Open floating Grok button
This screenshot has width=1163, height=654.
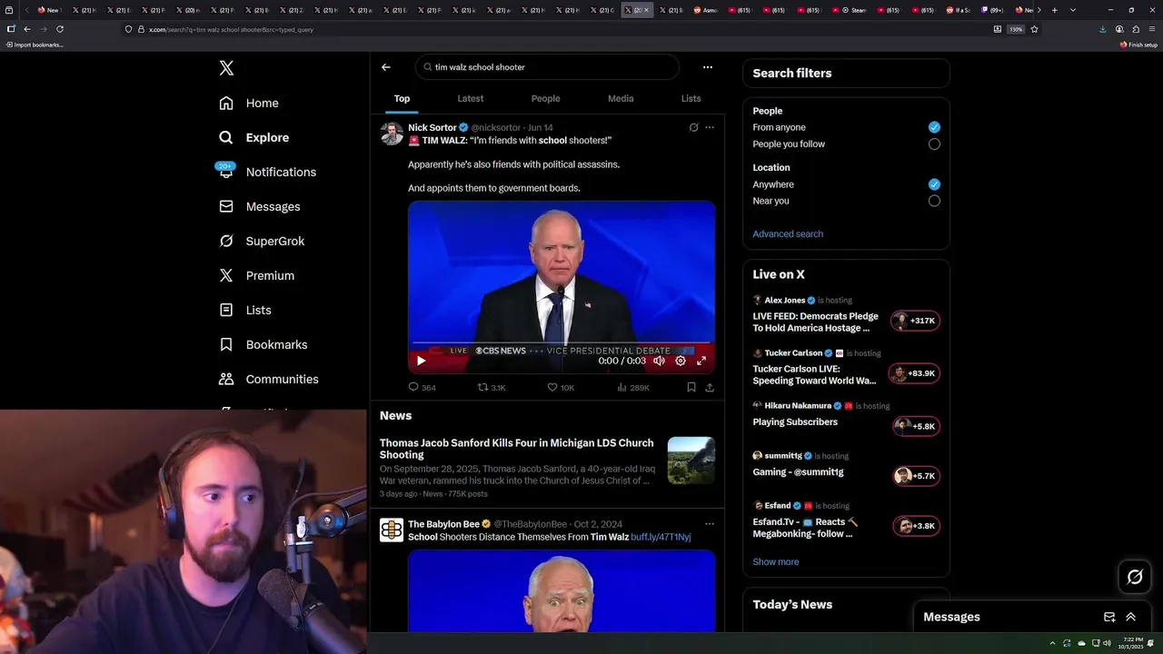coord(1135,577)
